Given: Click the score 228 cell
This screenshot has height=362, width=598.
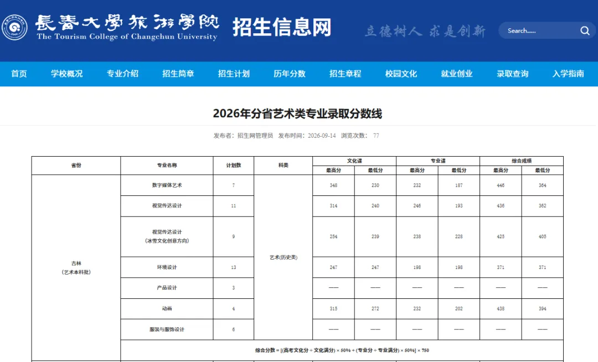Looking at the screenshot, I should pyautogui.click(x=459, y=237).
